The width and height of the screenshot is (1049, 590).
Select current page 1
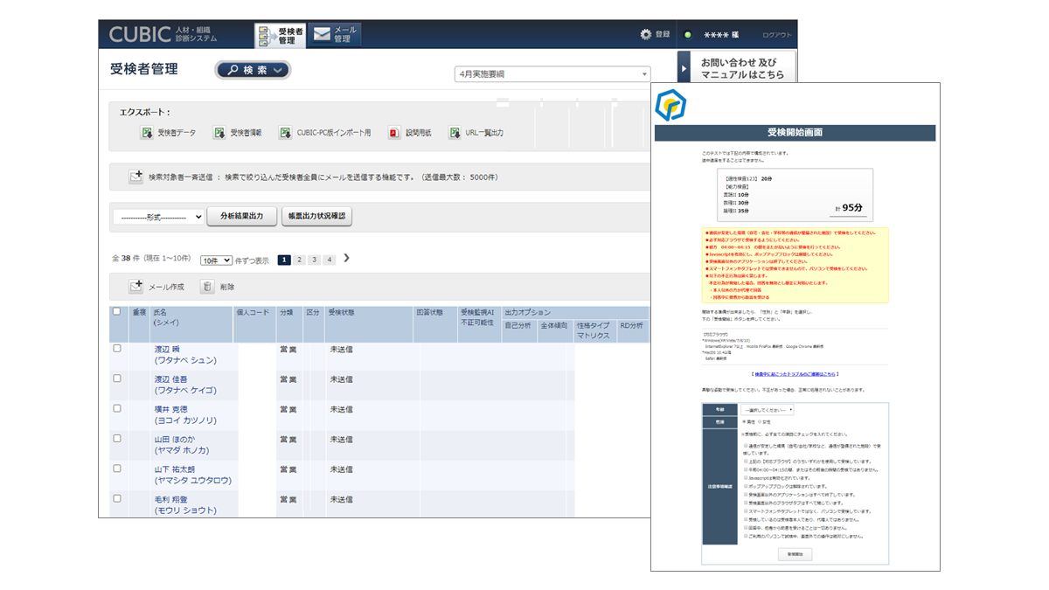[284, 260]
